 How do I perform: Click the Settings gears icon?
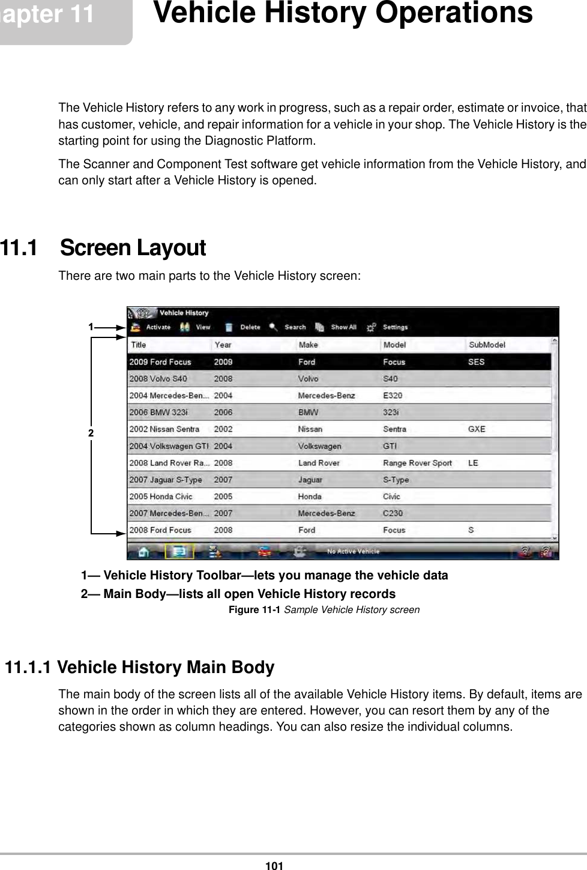(372, 328)
